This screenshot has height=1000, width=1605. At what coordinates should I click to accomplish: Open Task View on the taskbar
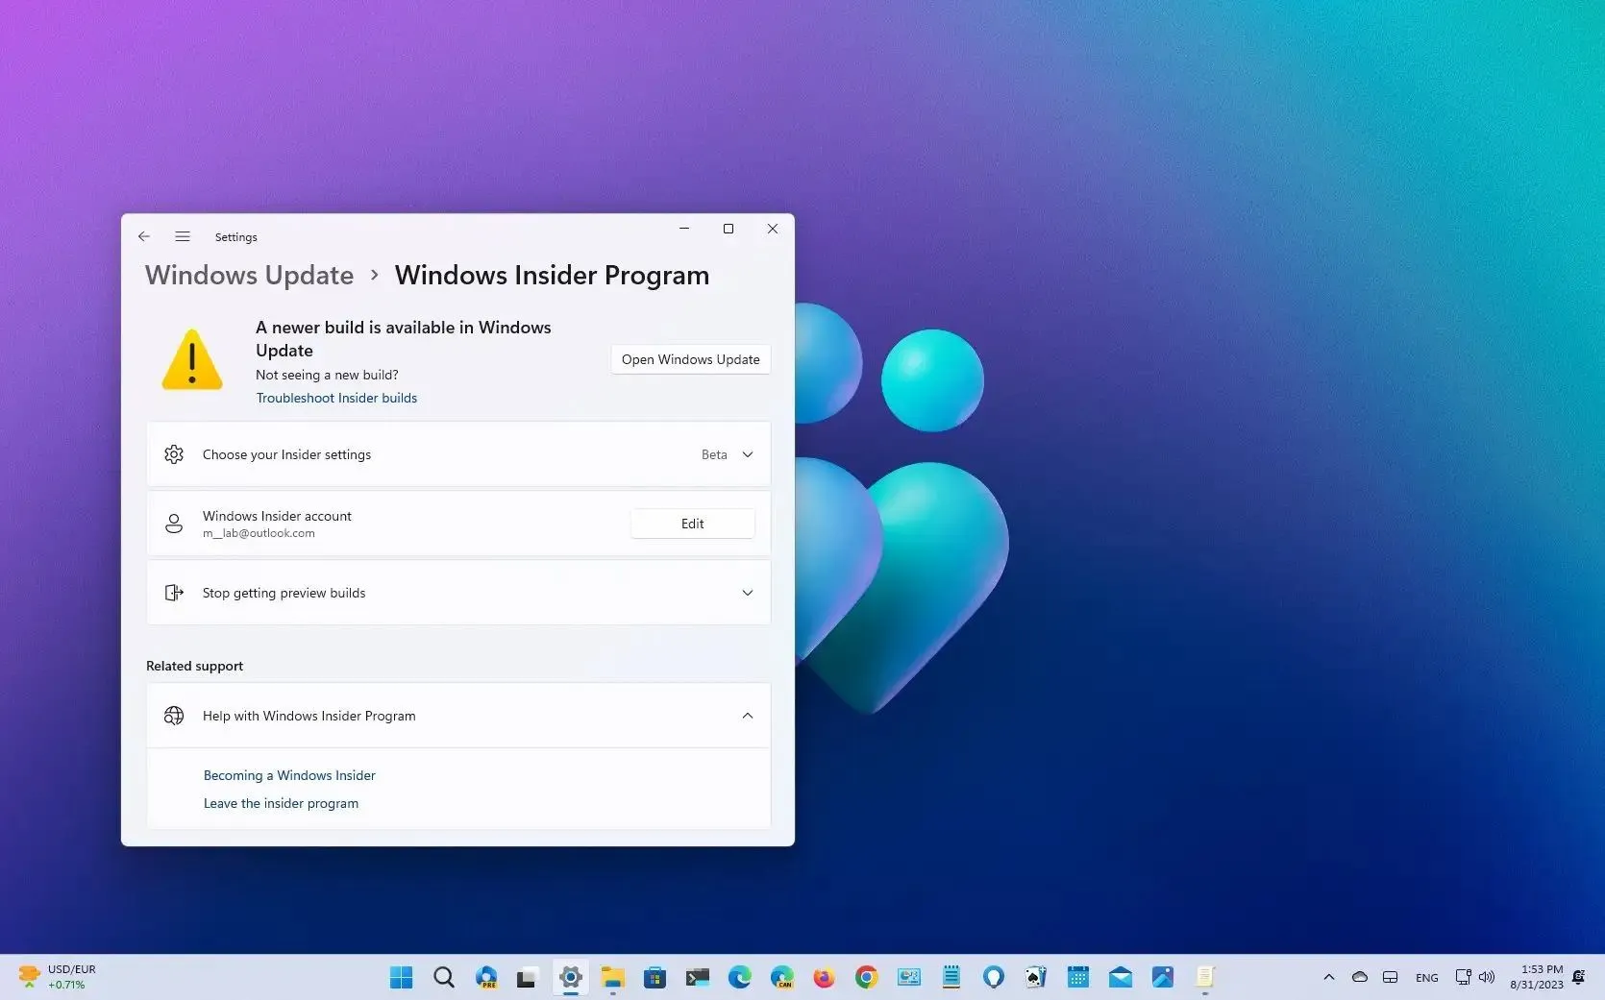pos(527,978)
